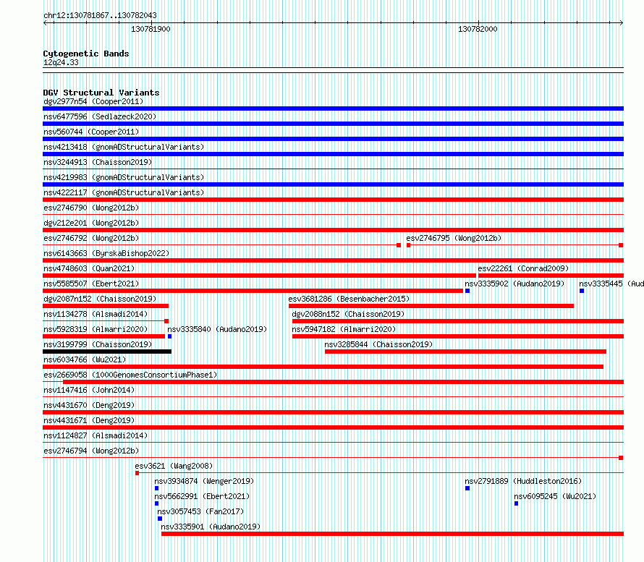Screen dimensions: 644x562
Task: Click the blue marker under nsv3335840
Action: tap(169, 336)
